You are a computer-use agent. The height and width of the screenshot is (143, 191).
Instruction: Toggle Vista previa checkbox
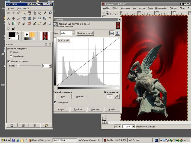(55, 102)
